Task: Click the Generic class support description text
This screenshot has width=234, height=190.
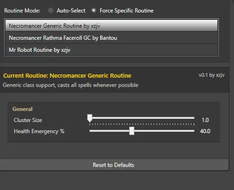Action: (x=71, y=85)
